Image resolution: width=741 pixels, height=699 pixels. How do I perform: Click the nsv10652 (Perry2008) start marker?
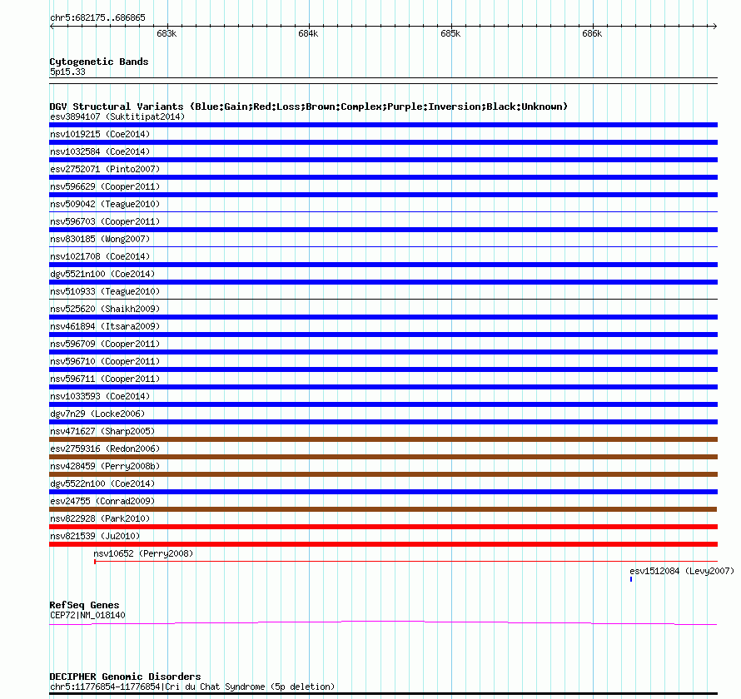click(x=95, y=562)
